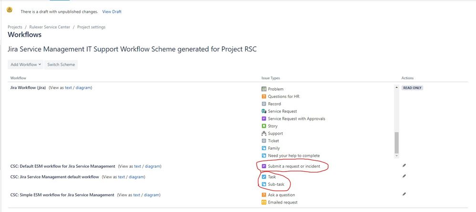Viewport: 476px width, 212px height.
Task: Click the Ticket issue type label
Action: (273, 141)
